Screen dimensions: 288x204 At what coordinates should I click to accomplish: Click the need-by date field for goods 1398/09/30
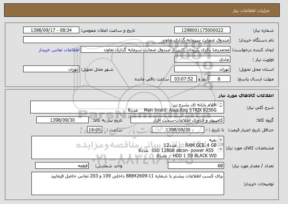(62, 120)
